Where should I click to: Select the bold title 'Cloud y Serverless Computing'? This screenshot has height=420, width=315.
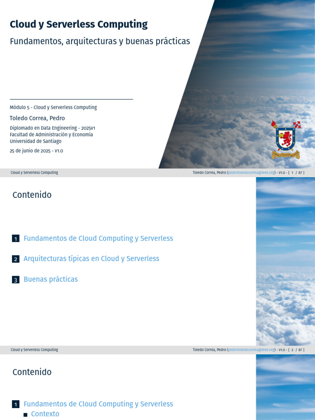click(x=79, y=24)
